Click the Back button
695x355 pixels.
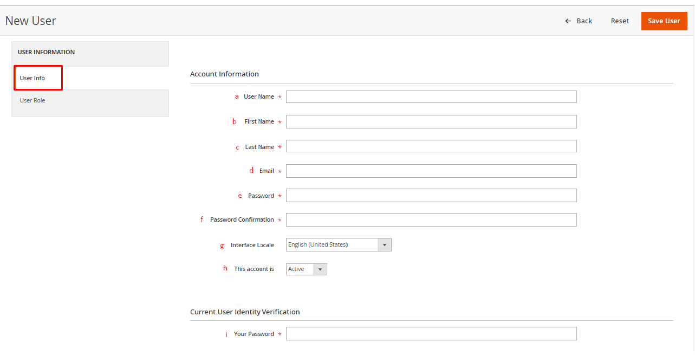(x=578, y=21)
